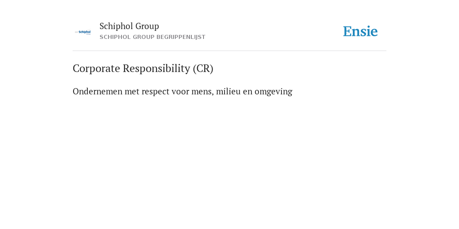Click the word 'BEGRIPPENLIJST' in the subtitle
The height and width of the screenshot is (229, 459).
[181, 37]
